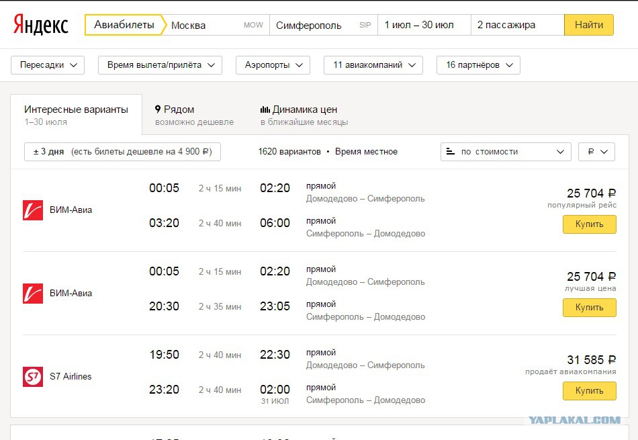Screen dimensions: 638x440
Task: Click the 06:00 arrival time
Action: tap(275, 223)
